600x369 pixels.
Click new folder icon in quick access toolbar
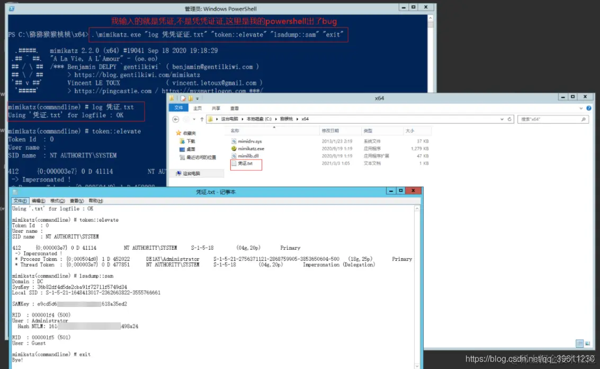(191, 99)
